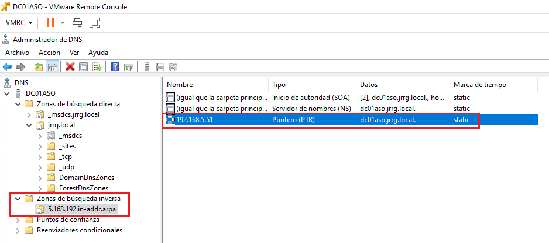Screen dimensions: 549x243
Task: Expand the _msdcs.jrrg.local zone
Action: 29,114
